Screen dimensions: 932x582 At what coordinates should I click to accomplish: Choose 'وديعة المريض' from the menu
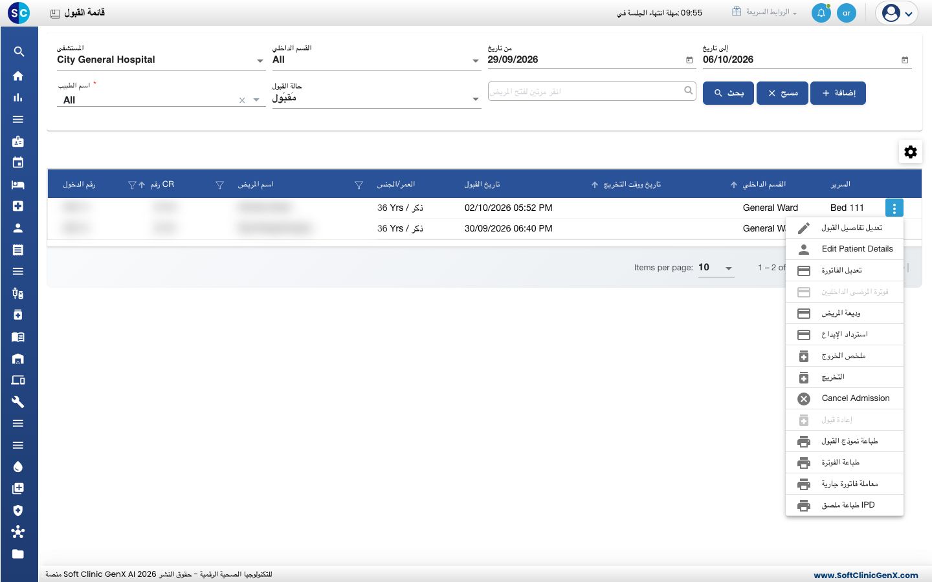(x=845, y=313)
